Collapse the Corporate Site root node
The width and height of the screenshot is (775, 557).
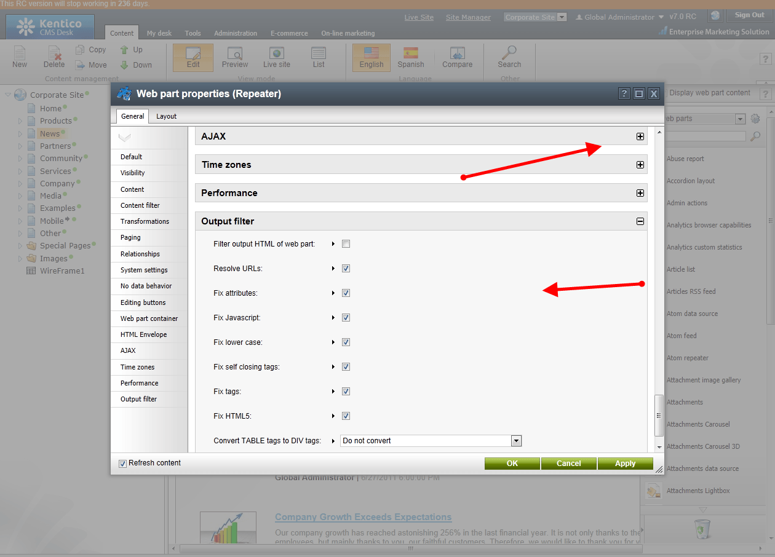point(8,95)
